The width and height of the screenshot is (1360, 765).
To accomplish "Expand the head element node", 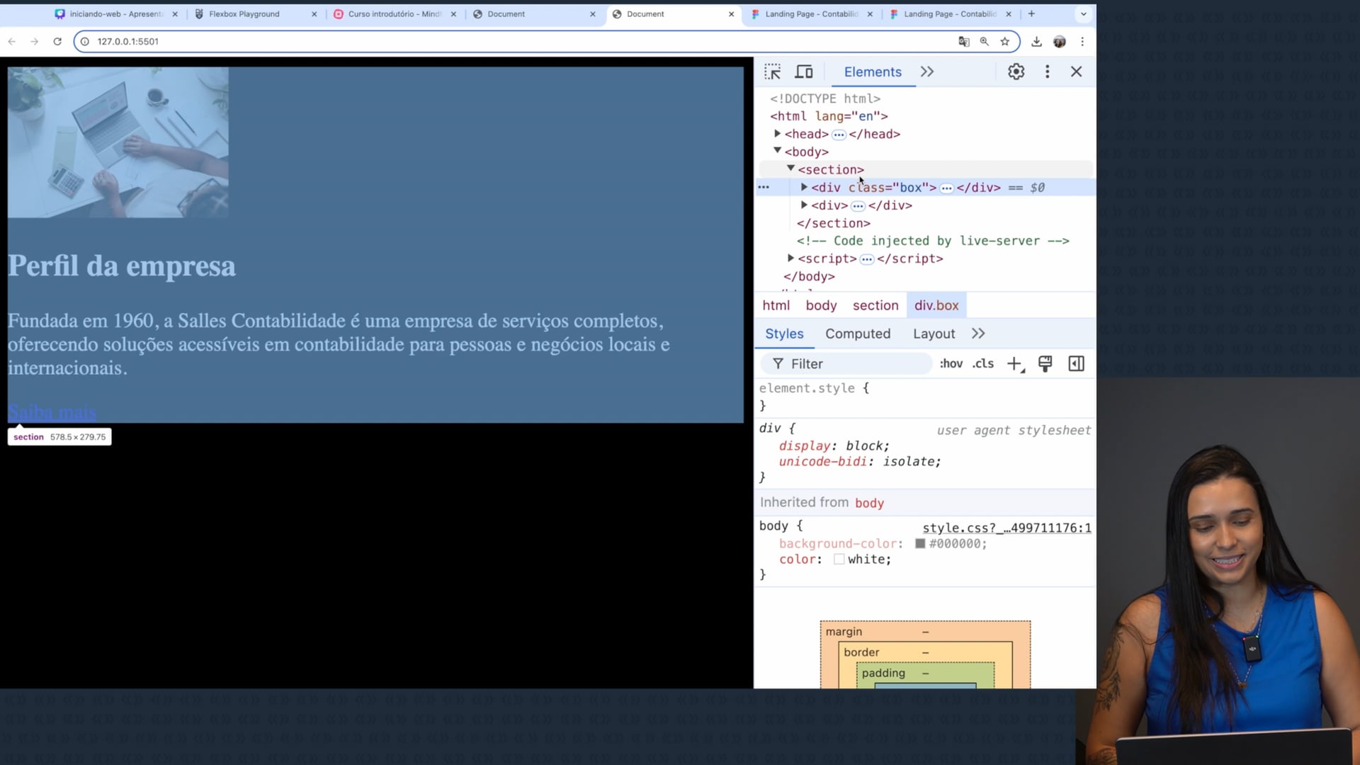I will (777, 133).
